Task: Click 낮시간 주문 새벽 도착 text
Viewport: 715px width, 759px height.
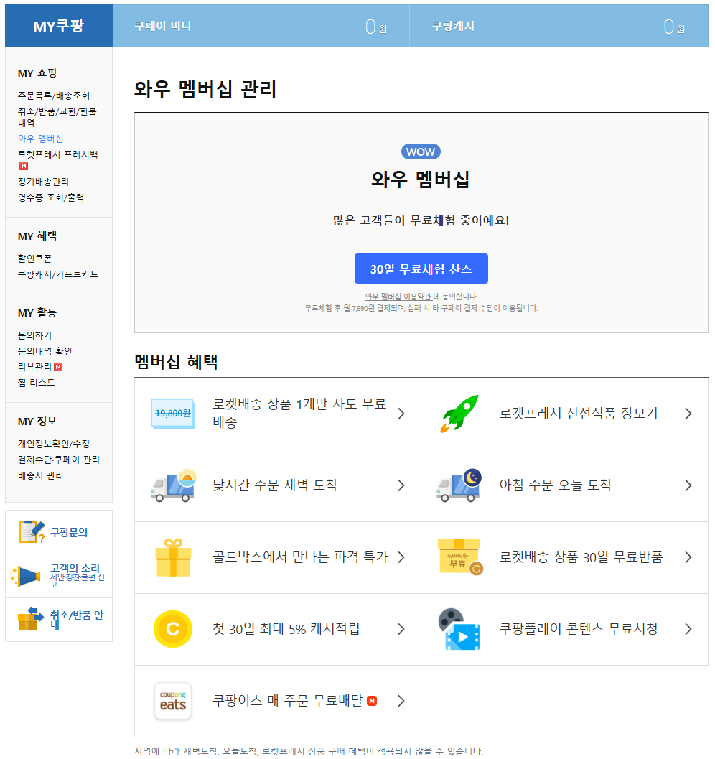Action: tap(275, 485)
